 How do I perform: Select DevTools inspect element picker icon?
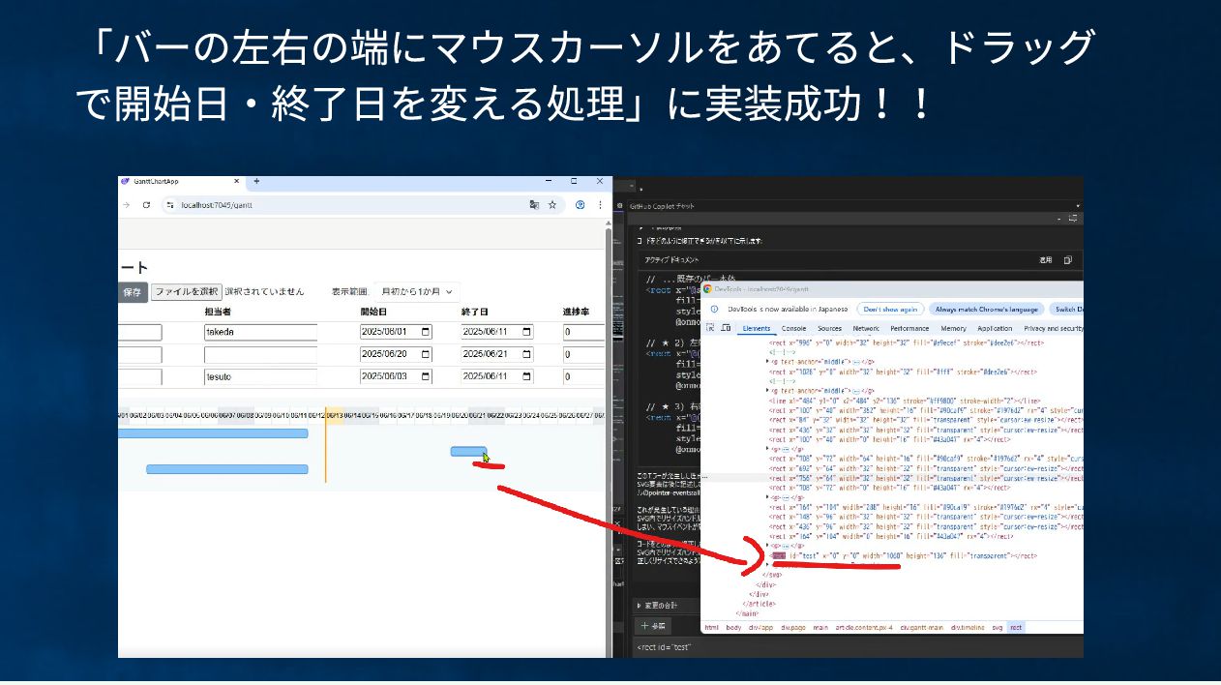(710, 328)
